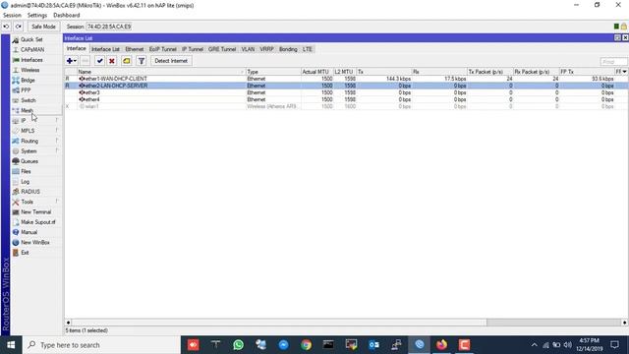Open the Settings menu

pyautogui.click(x=37, y=16)
